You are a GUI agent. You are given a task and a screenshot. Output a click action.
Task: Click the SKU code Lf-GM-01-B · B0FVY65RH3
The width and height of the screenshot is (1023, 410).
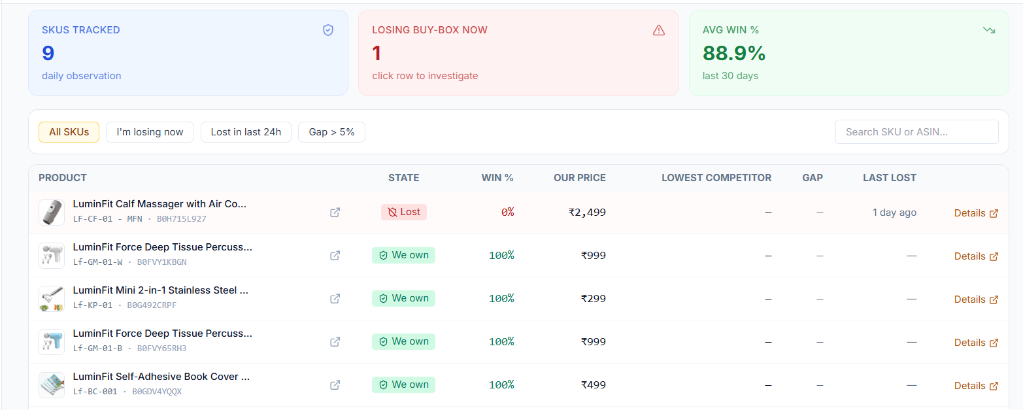[129, 349]
